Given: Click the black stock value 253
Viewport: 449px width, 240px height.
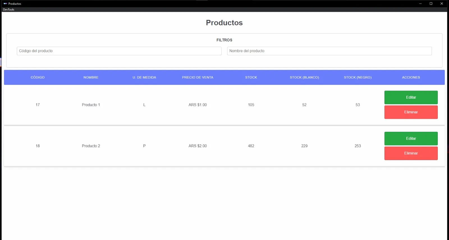Looking at the screenshot, I should coord(358,146).
